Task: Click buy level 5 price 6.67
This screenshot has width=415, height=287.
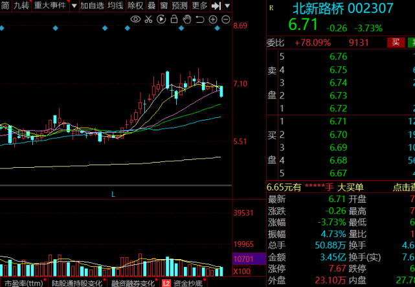Action: pyautogui.click(x=338, y=174)
